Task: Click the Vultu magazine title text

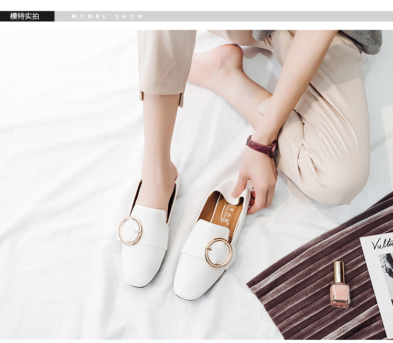Action: [x=382, y=243]
